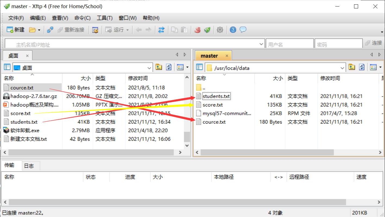
Task: Click the blue transfer/synchronize arrows icon
Action: [x=162, y=30]
